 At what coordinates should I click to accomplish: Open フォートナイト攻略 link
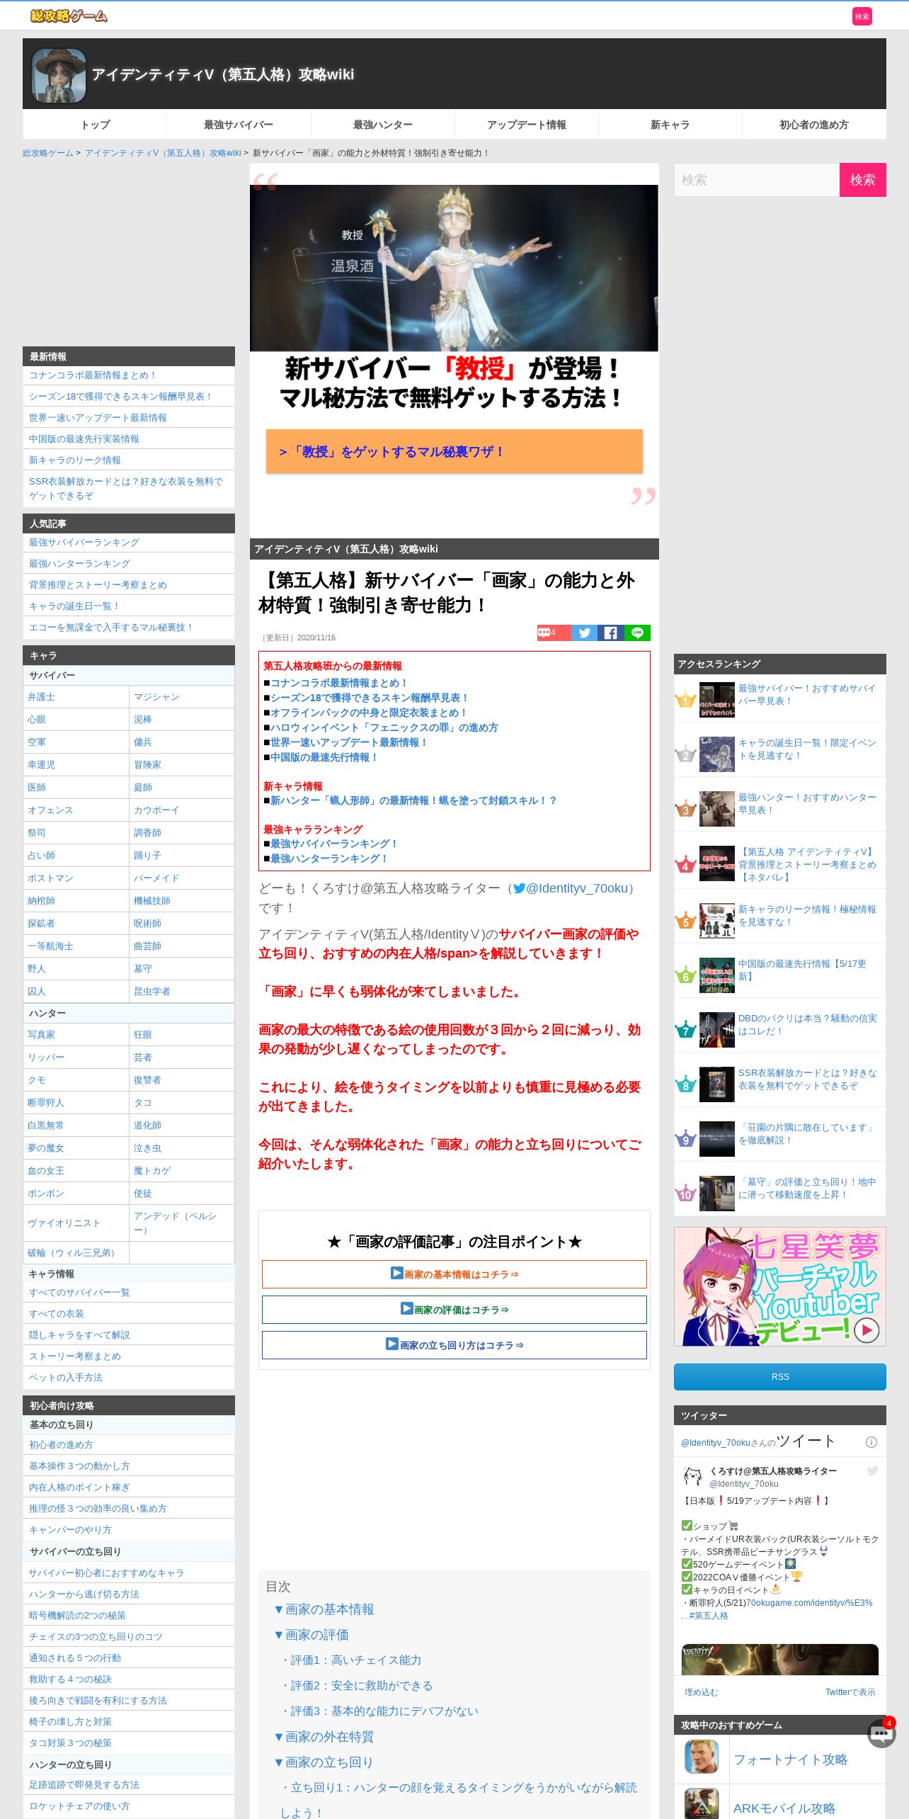pos(790,1759)
